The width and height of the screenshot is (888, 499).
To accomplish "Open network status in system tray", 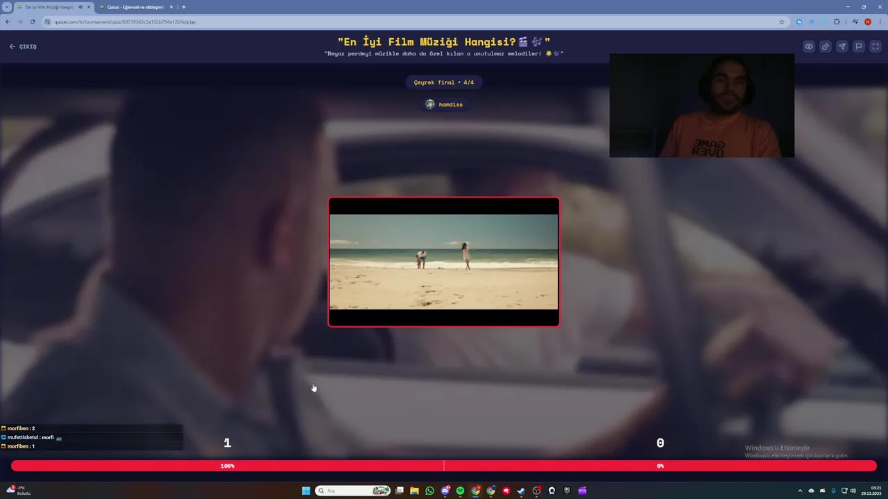I will tap(844, 491).
